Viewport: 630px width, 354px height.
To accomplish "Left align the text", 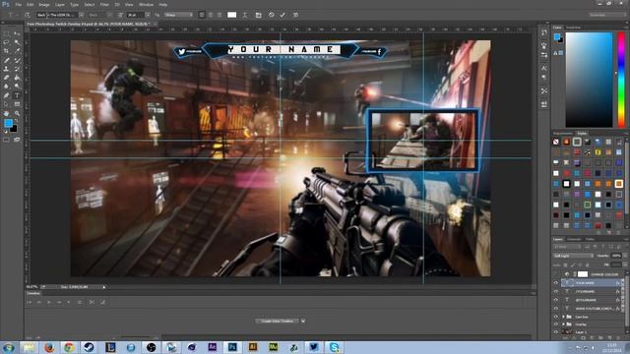I will pos(202,15).
